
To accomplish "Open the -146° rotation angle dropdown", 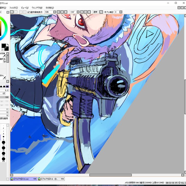I will click(x=78, y=12).
